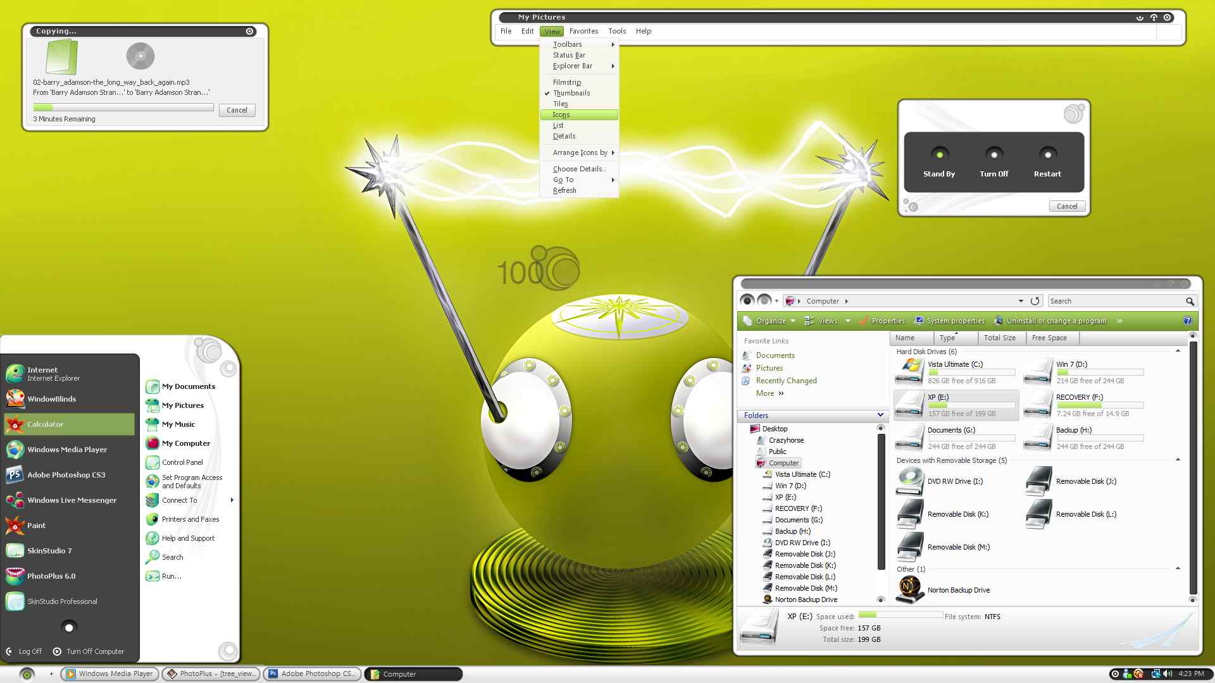
Task: Cancel the file copying operation
Action: point(237,110)
